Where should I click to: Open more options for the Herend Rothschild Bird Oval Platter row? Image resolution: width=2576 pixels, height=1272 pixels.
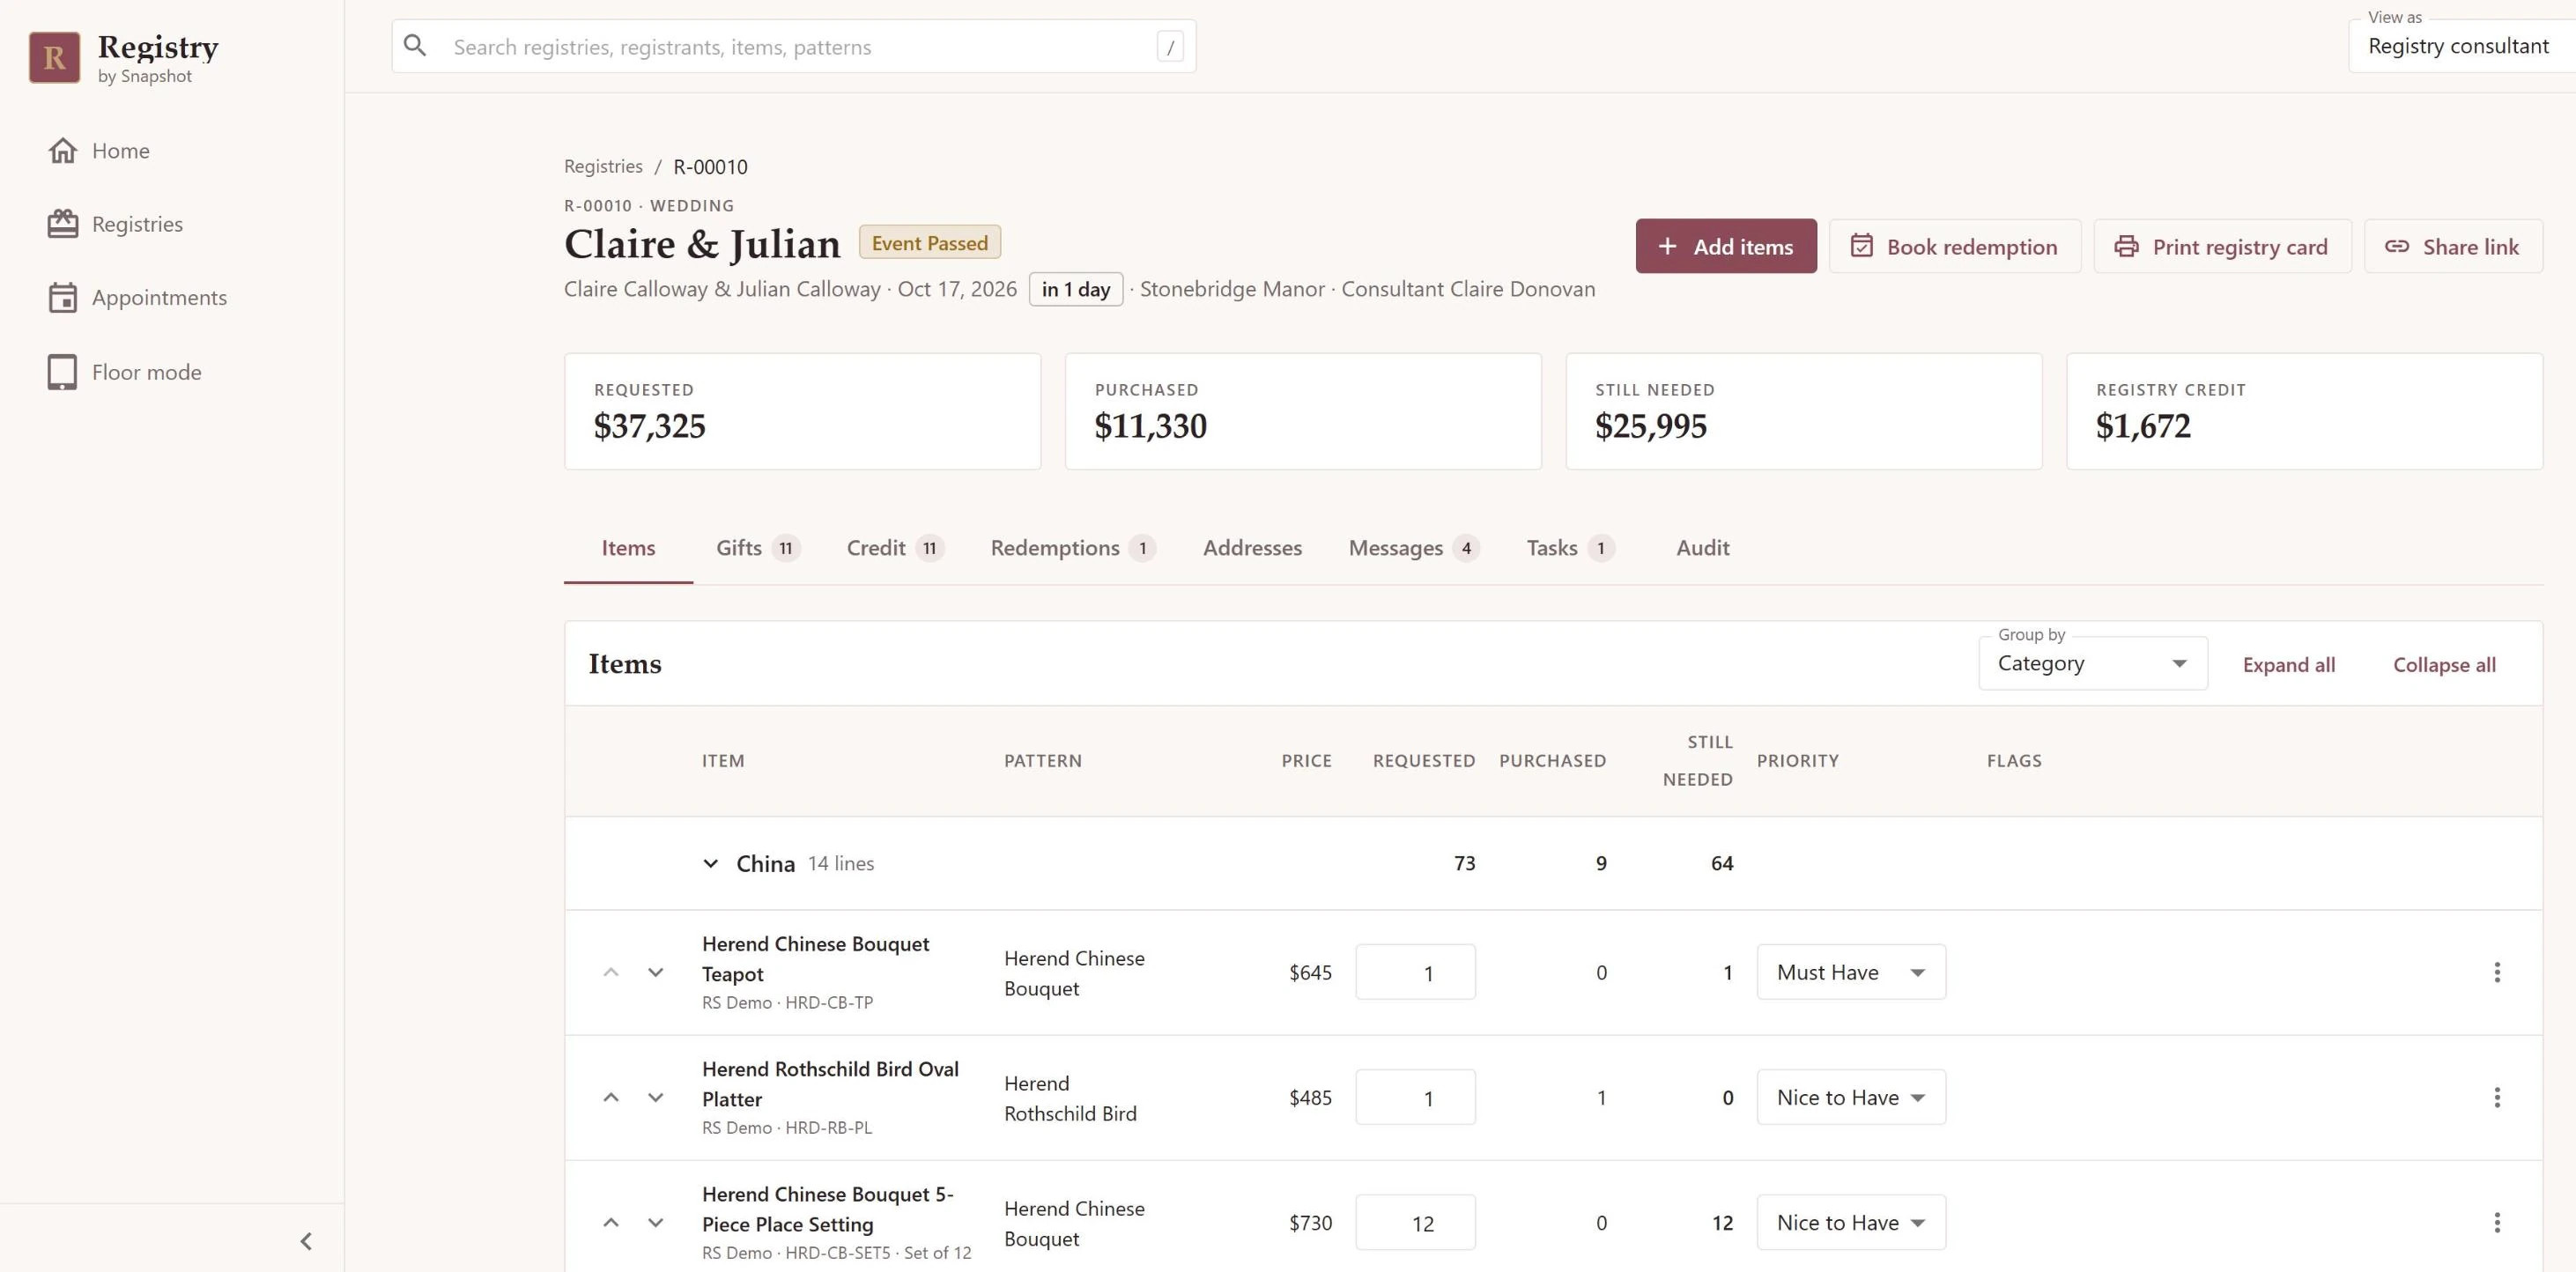pos(2497,1097)
